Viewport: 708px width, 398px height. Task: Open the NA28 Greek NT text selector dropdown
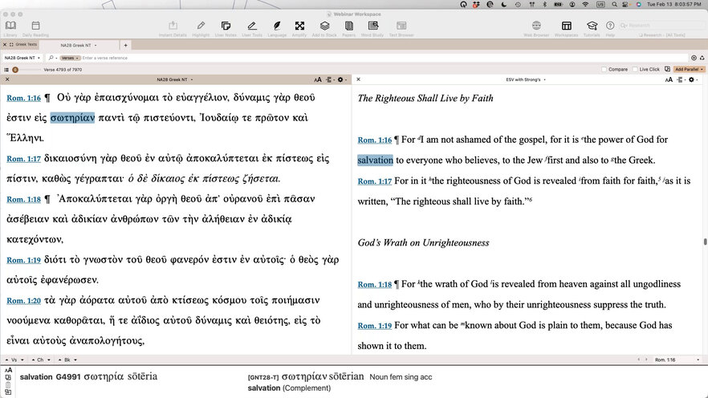tap(22, 58)
